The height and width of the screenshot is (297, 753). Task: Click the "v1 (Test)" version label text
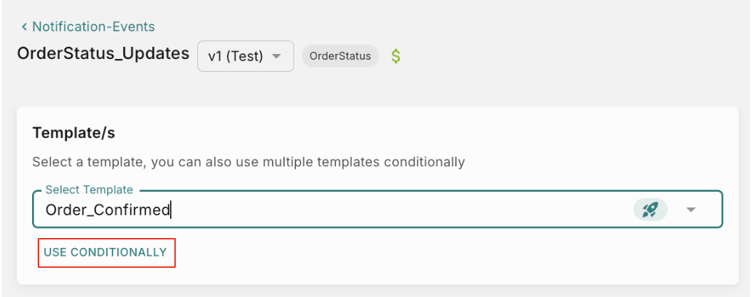point(235,56)
